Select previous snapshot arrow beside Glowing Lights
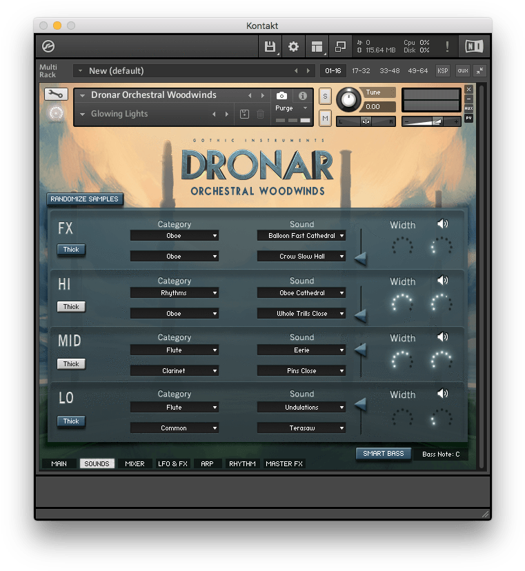Image resolution: width=525 pixels, height=571 pixels. click(215, 114)
